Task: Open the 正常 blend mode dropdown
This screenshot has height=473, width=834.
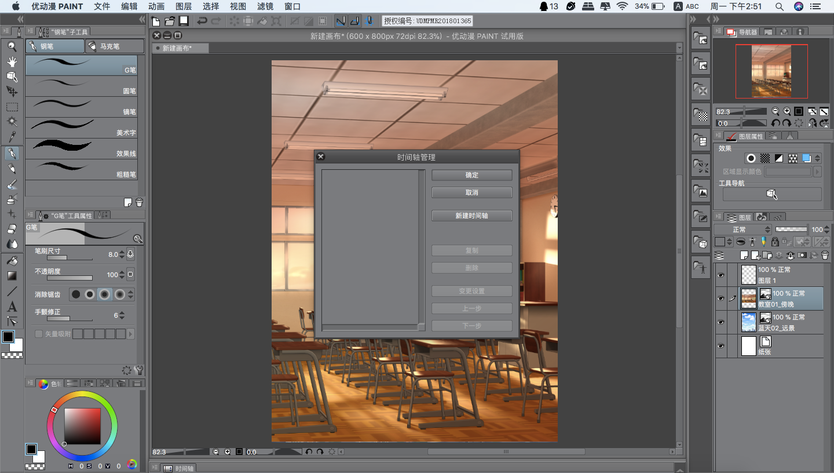Action: coord(742,230)
